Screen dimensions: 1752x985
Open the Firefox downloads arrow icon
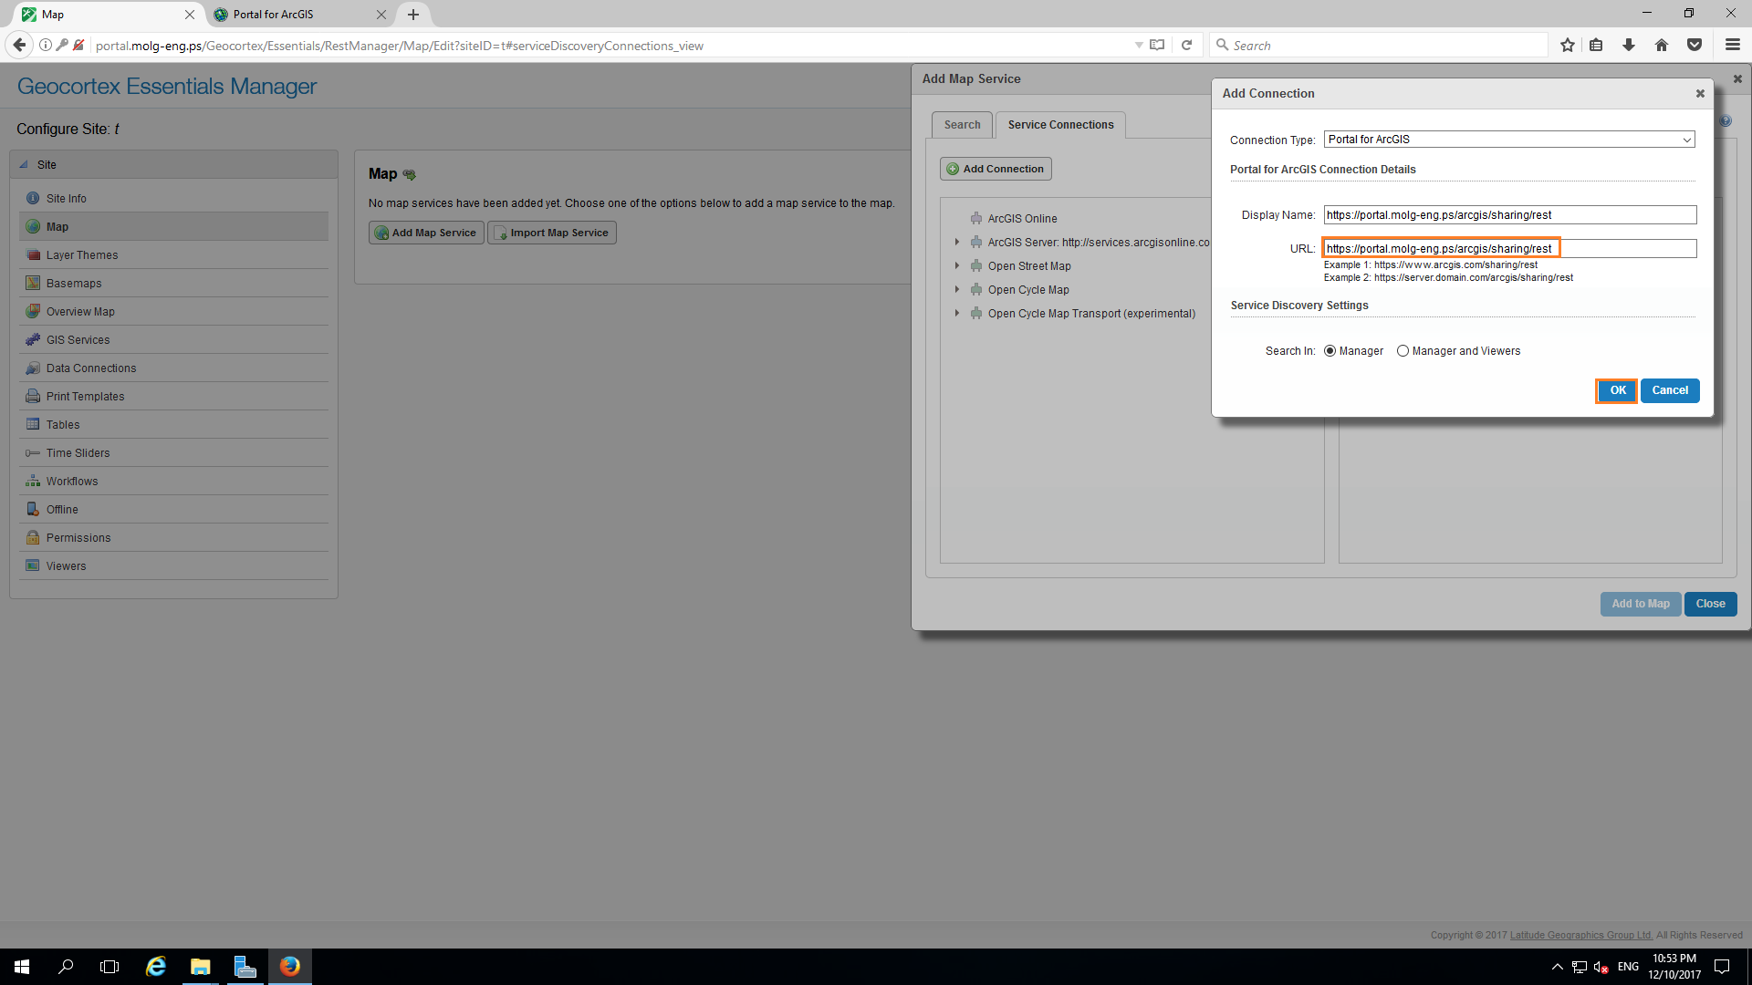click(1629, 46)
